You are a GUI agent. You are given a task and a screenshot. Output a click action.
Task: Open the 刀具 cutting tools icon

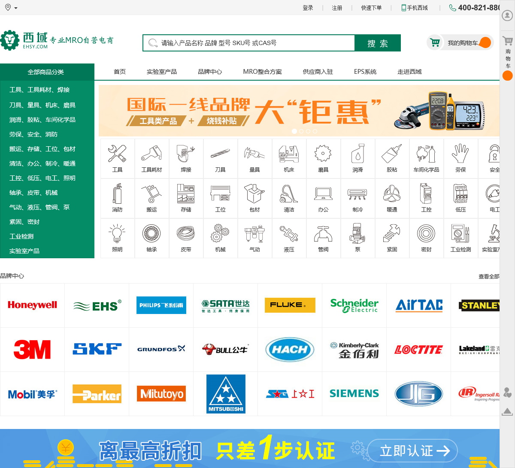pyautogui.click(x=220, y=154)
